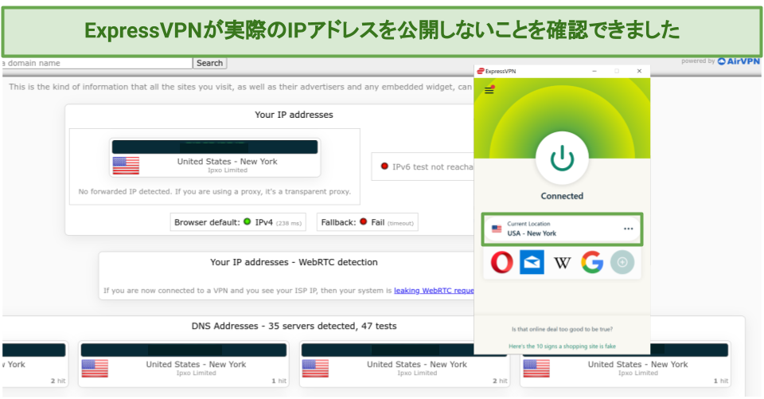Click the red IPv6 test status indicator
The image size is (764, 399).
(384, 166)
